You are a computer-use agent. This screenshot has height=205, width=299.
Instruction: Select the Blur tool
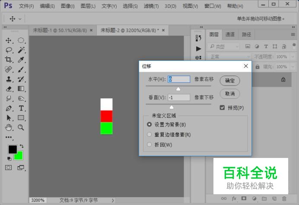pyautogui.click(x=8, y=98)
